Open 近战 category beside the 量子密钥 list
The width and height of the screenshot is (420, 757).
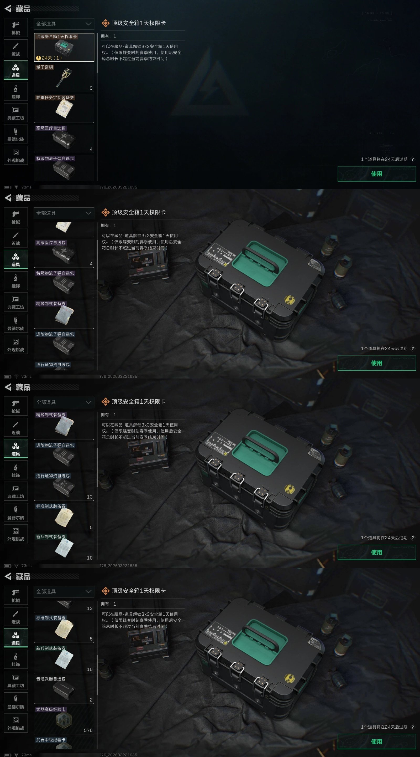coord(16,49)
